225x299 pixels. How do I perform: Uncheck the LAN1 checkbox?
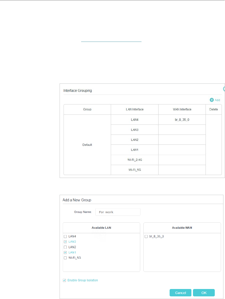(65, 252)
